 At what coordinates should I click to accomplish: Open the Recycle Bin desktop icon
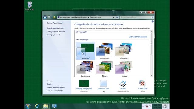(x=30, y=6)
